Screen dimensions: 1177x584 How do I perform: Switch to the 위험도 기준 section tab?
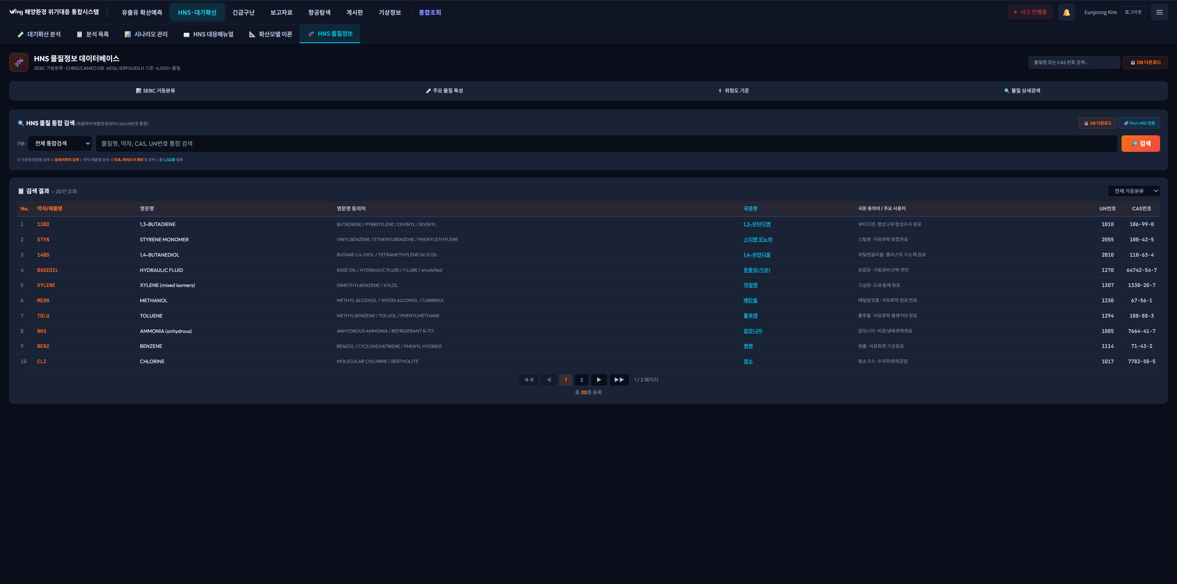pos(733,91)
